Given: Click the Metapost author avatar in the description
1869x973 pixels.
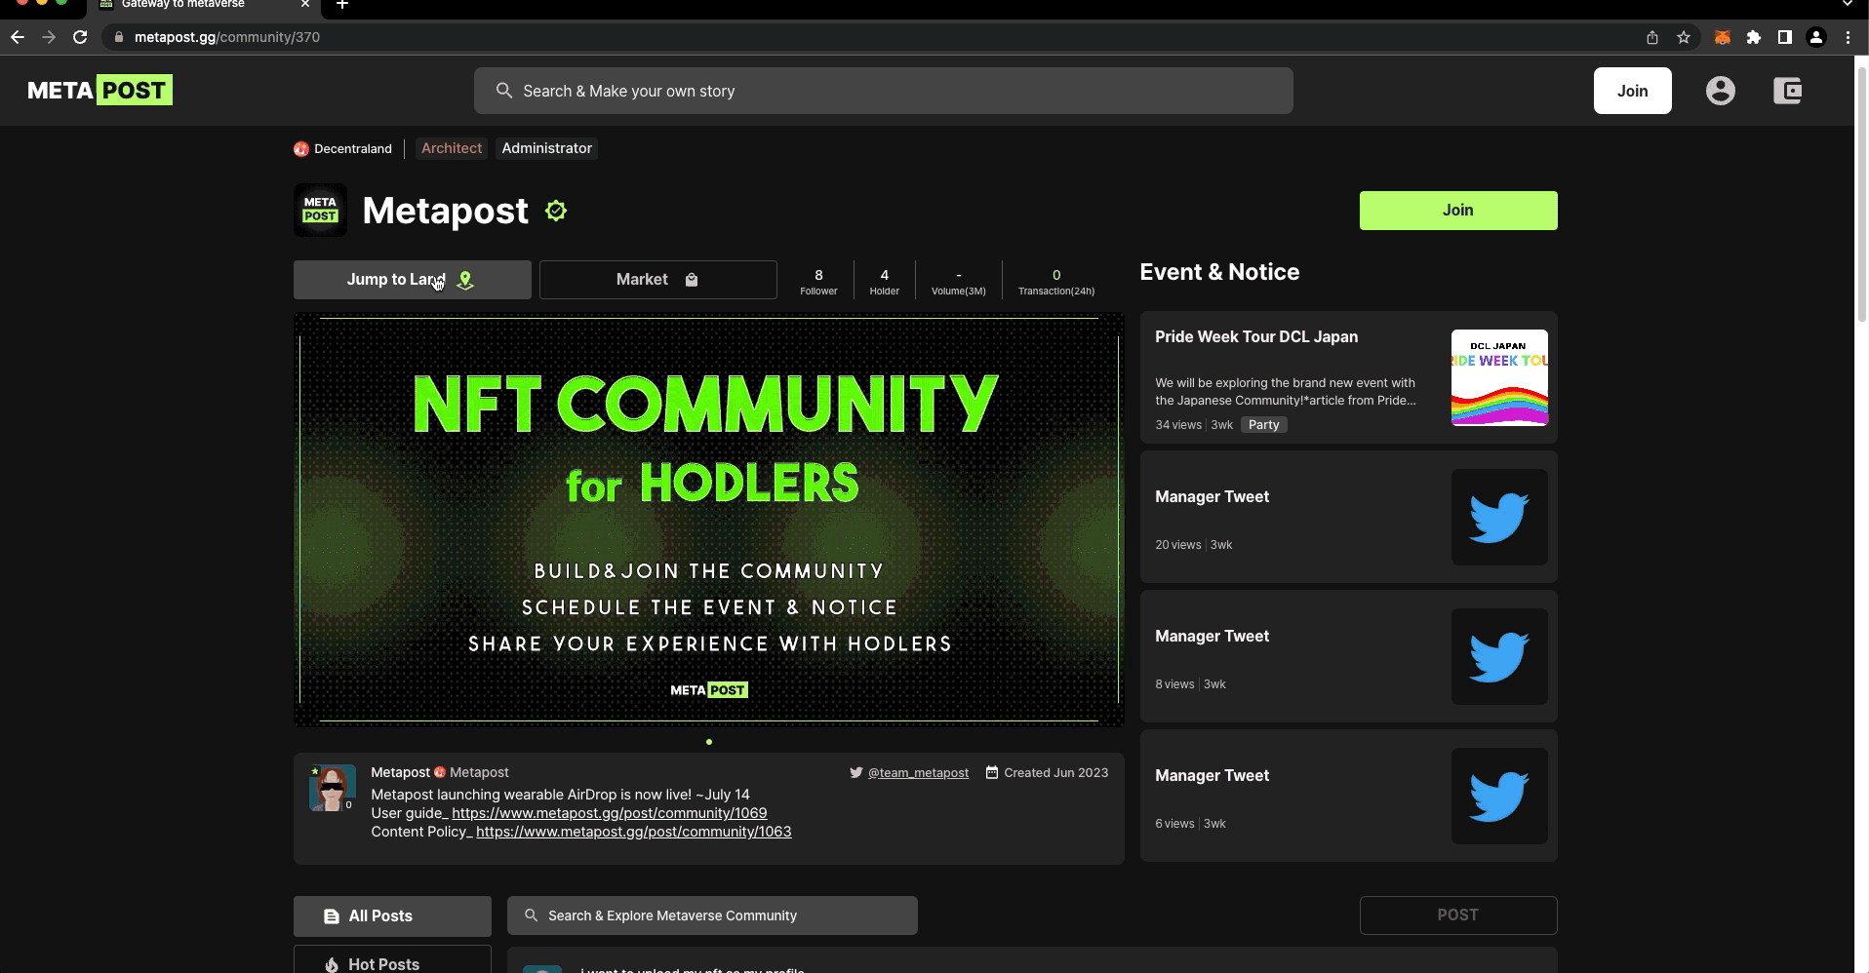Looking at the screenshot, I should coord(332,788).
